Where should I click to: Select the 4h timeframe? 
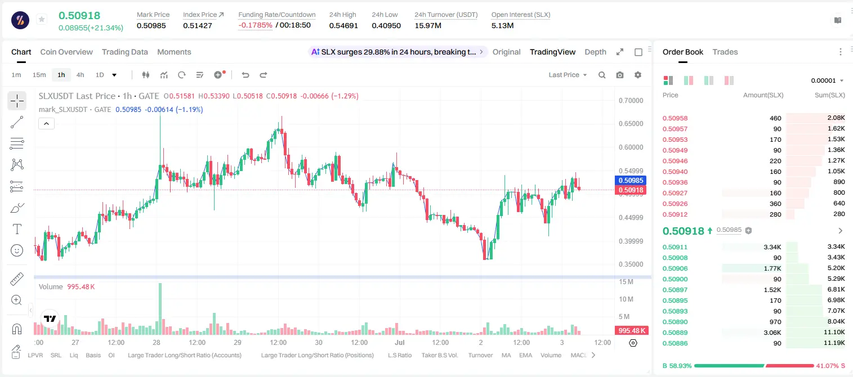[80, 75]
